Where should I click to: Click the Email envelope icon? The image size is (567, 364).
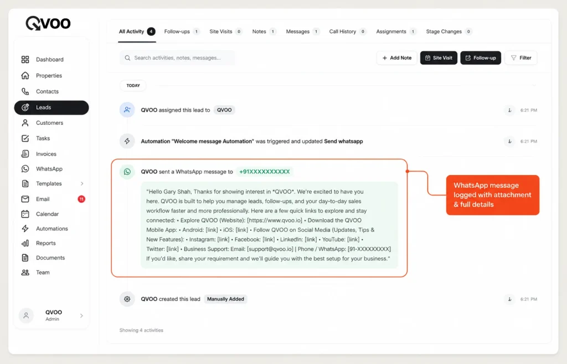(x=25, y=199)
